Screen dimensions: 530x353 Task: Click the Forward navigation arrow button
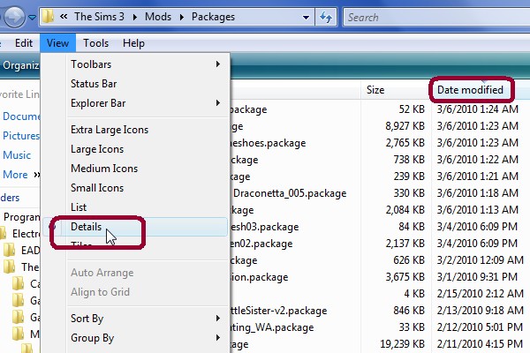click(14, 16)
